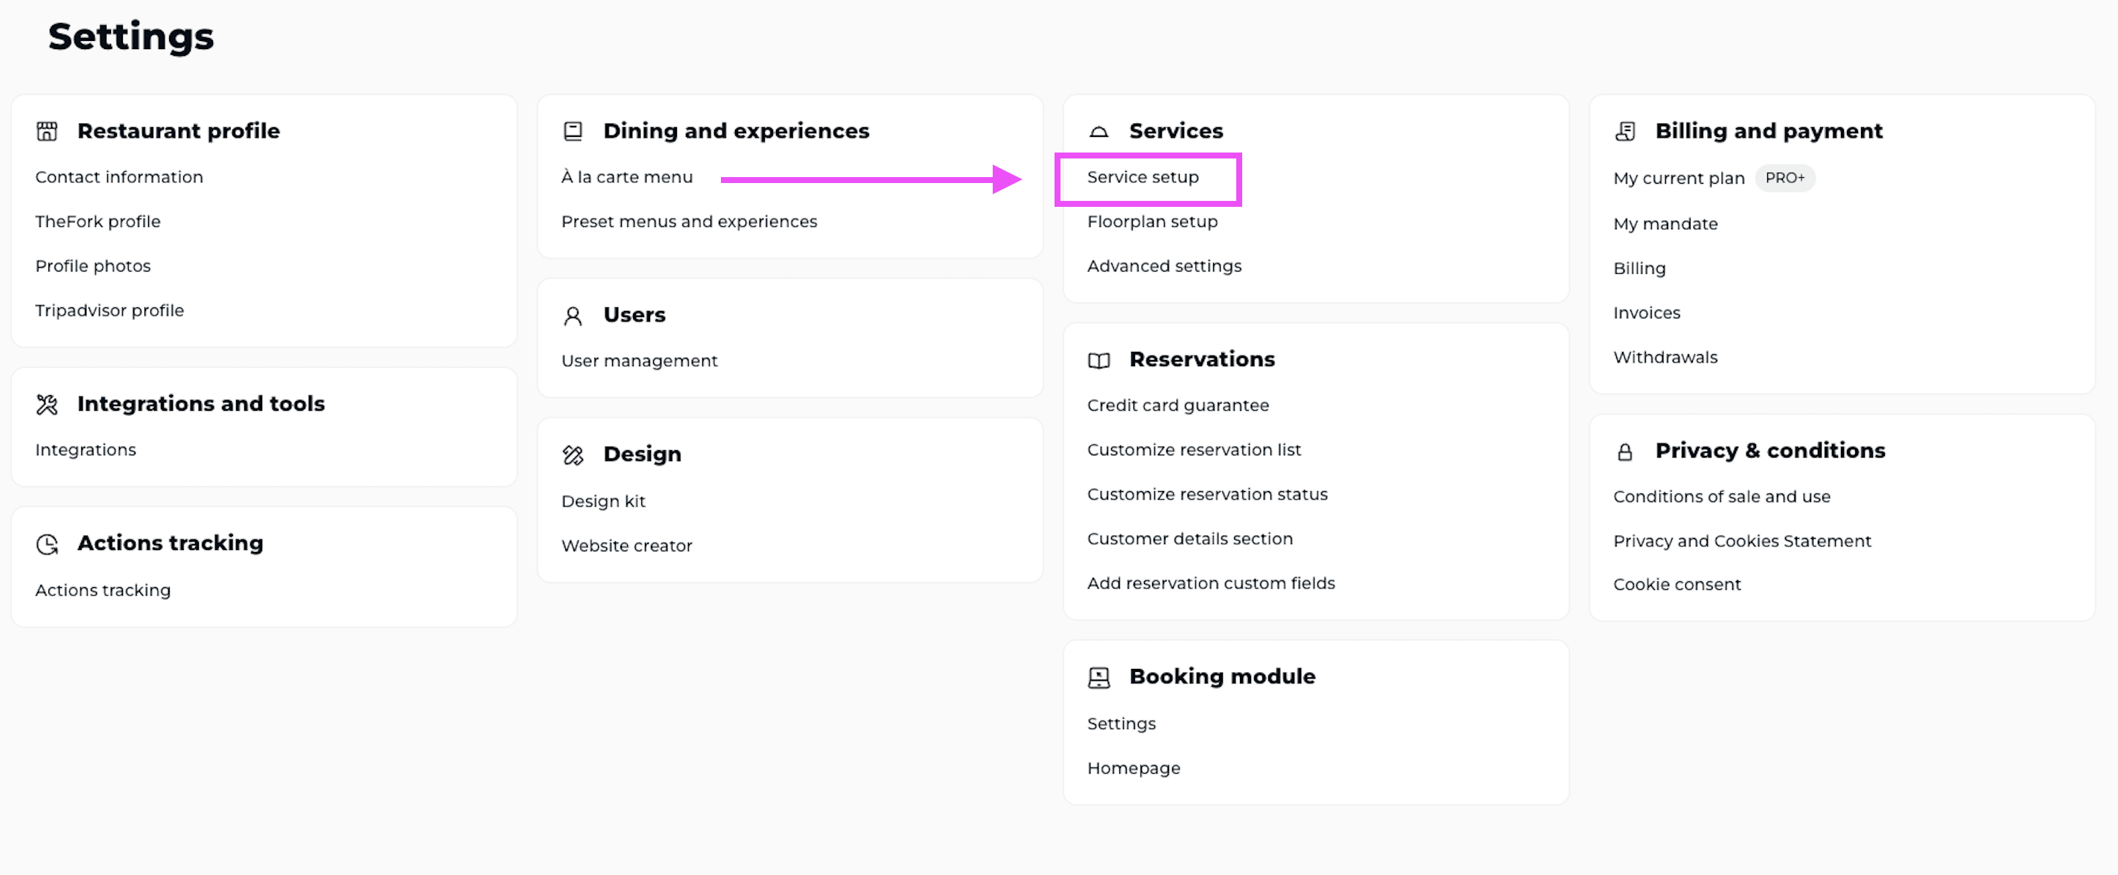This screenshot has height=875, width=2118.
Task: Click the Privacy & conditions lock icon
Action: point(1625,452)
